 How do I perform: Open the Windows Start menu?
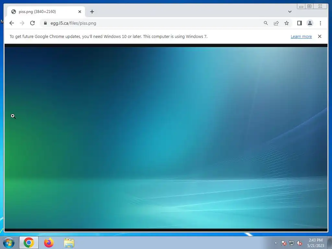[x=9, y=243]
